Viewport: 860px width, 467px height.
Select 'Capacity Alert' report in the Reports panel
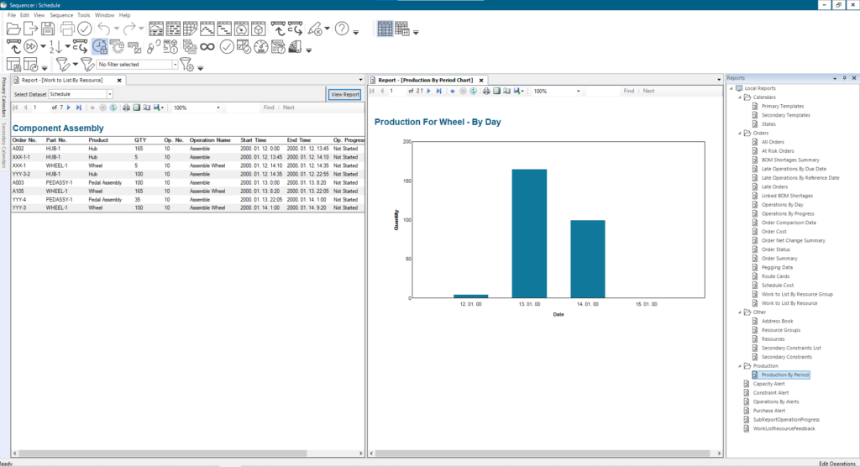(770, 384)
